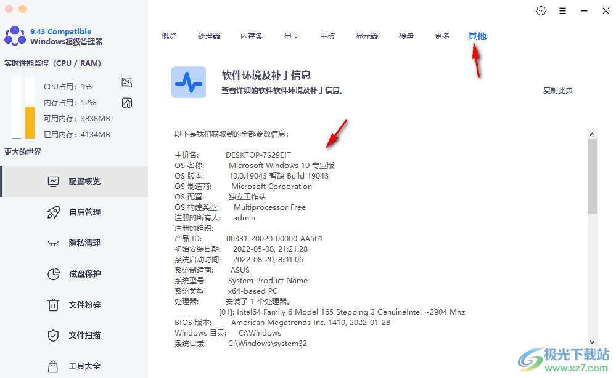Viewport: 616px width, 378px height.
Task: Click the 磁盘保护 pie chart icon
Action: pos(54,274)
